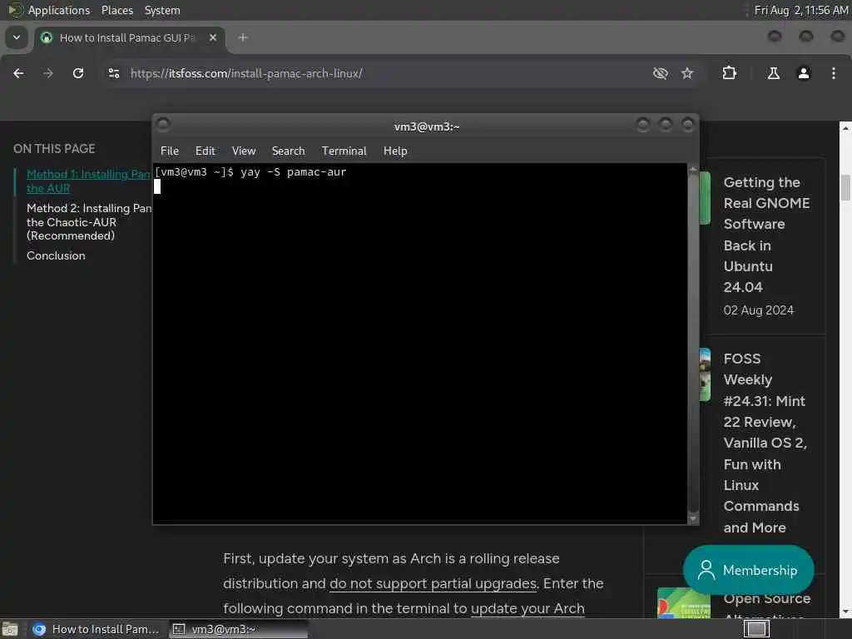Click the workspace switcher in bottom panel
The width and height of the screenshot is (852, 639).
[x=755, y=629]
